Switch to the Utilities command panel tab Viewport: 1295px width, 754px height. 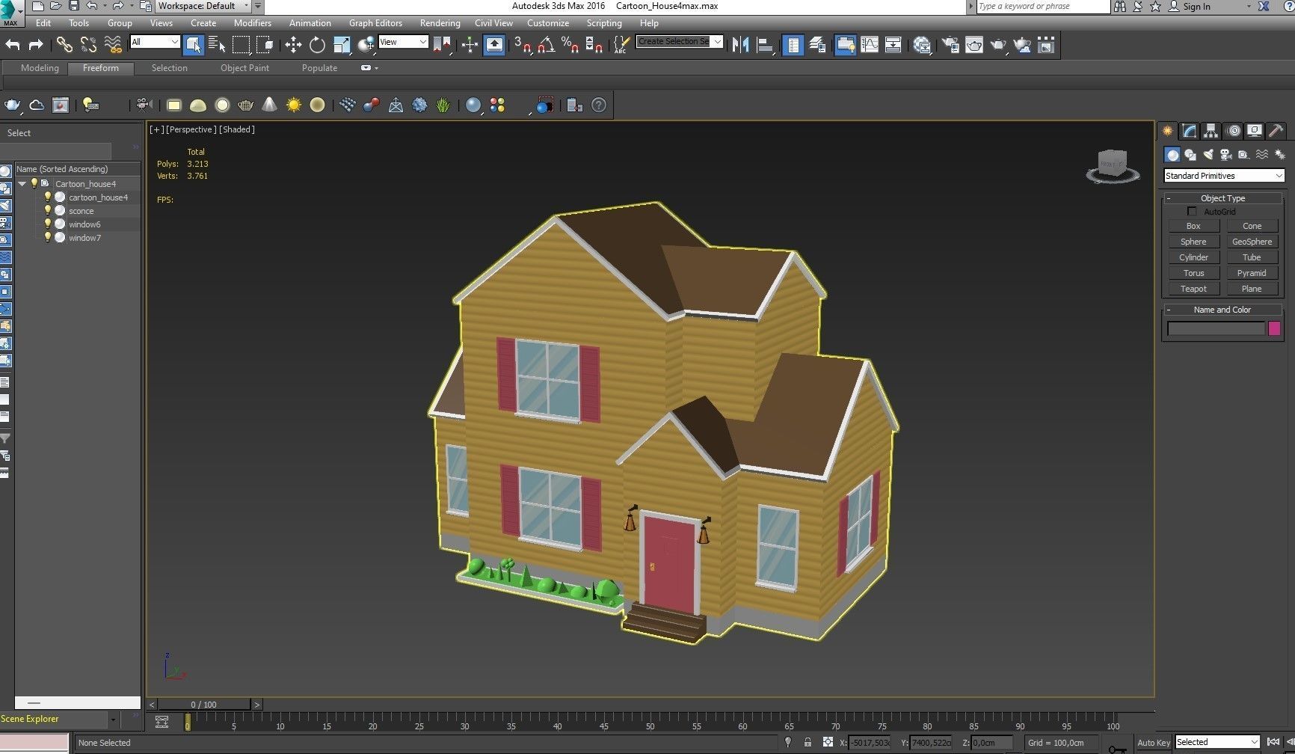click(1276, 131)
